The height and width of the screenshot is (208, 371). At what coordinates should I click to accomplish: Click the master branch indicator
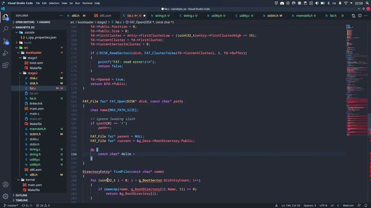click(x=11, y=206)
